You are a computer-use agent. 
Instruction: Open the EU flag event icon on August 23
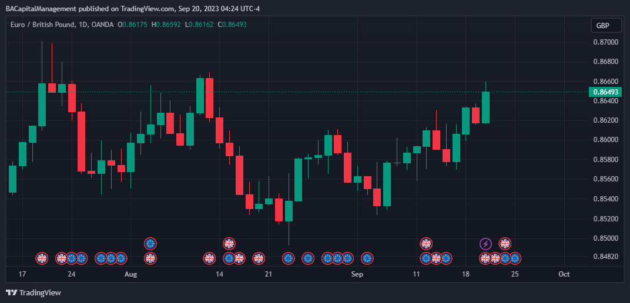tap(288, 258)
